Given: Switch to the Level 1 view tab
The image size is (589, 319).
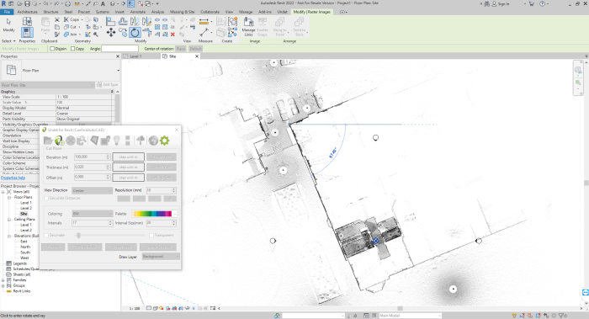Looking at the screenshot, I should 135,56.
